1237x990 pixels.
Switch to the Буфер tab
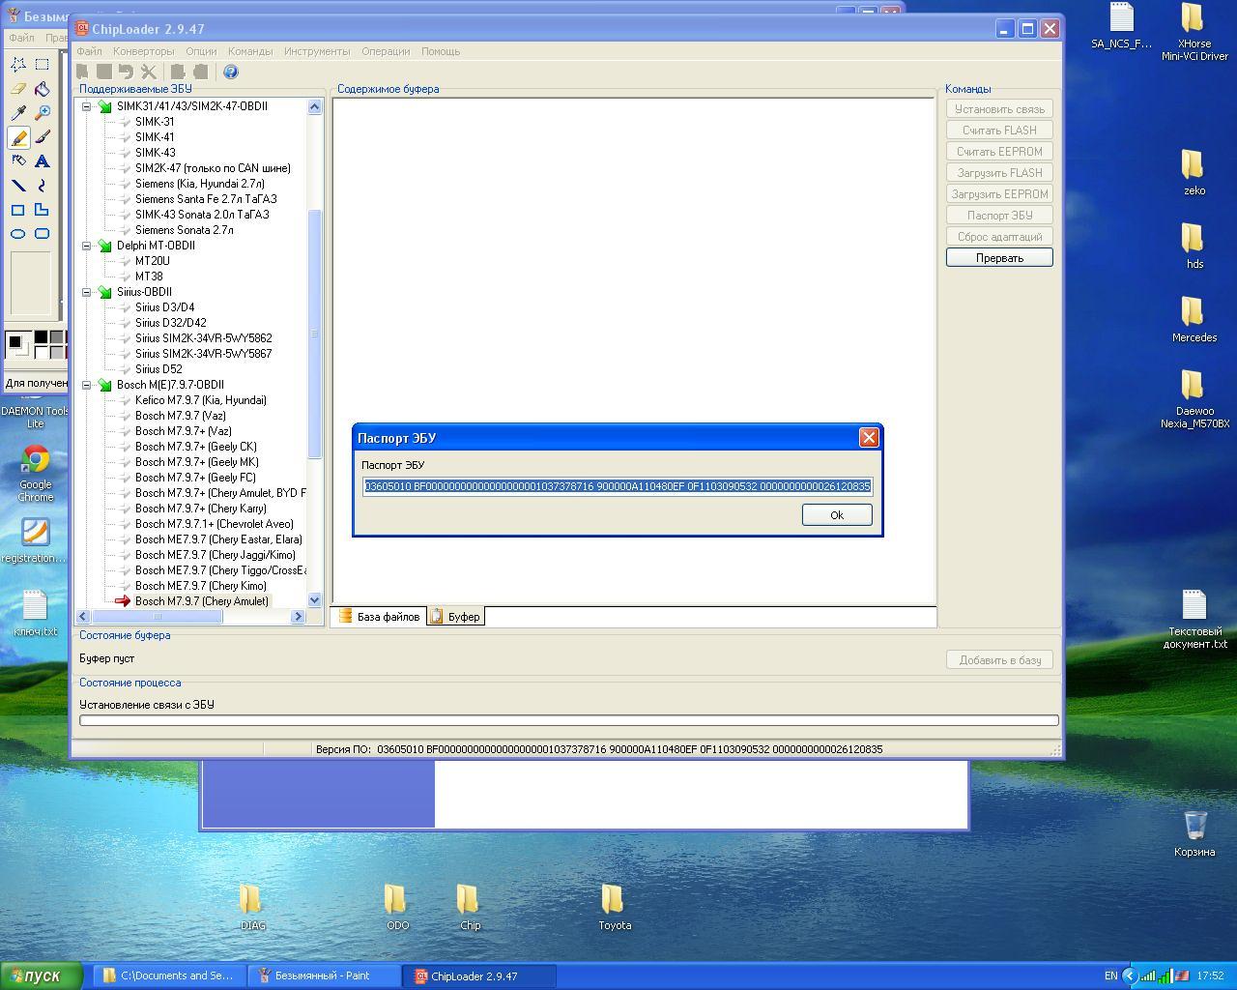point(456,617)
